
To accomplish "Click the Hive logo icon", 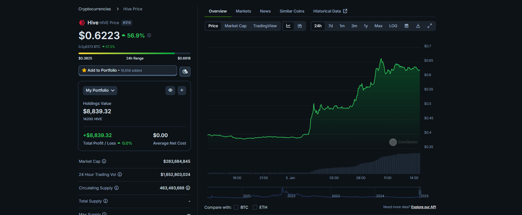I will point(82,23).
